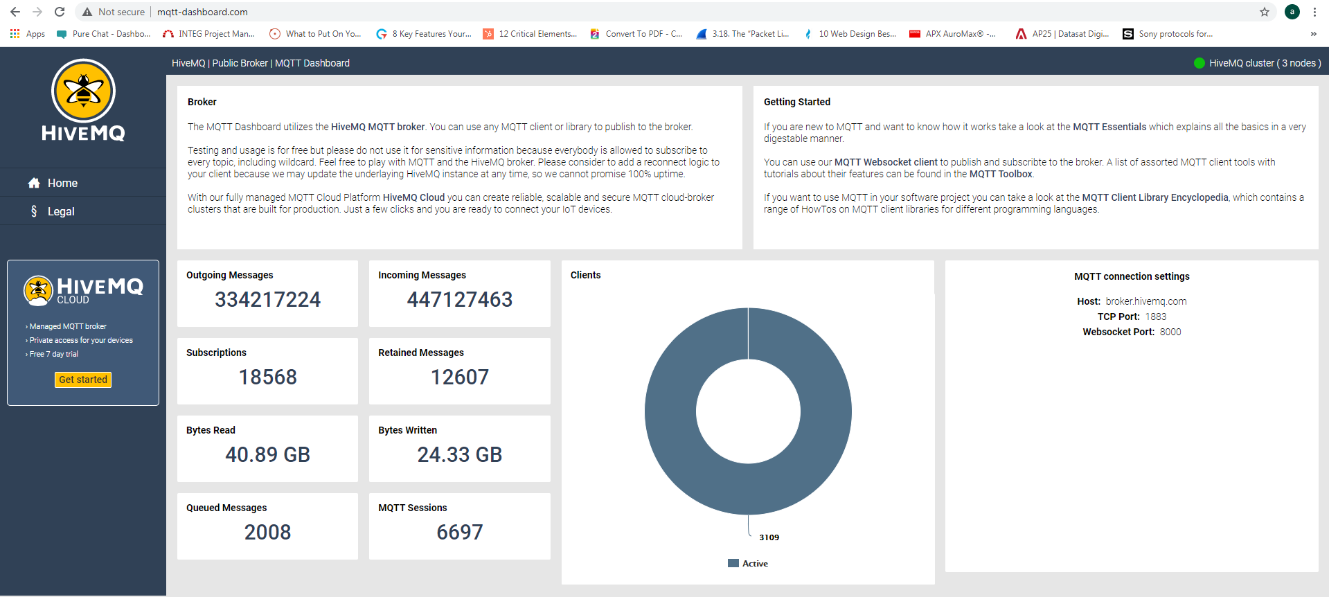Open the HiveMQ MQTT broker link
Viewport: 1329px width, 597px height.
pyautogui.click(x=378, y=127)
